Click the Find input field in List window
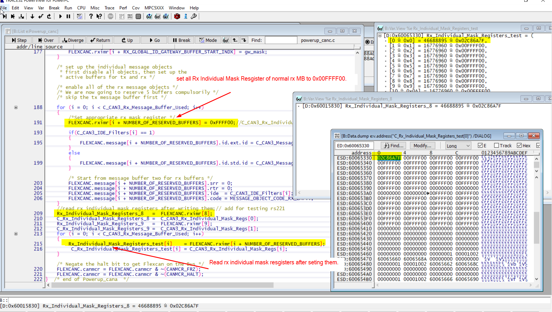This screenshot has width=552, height=312. point(281,40)
